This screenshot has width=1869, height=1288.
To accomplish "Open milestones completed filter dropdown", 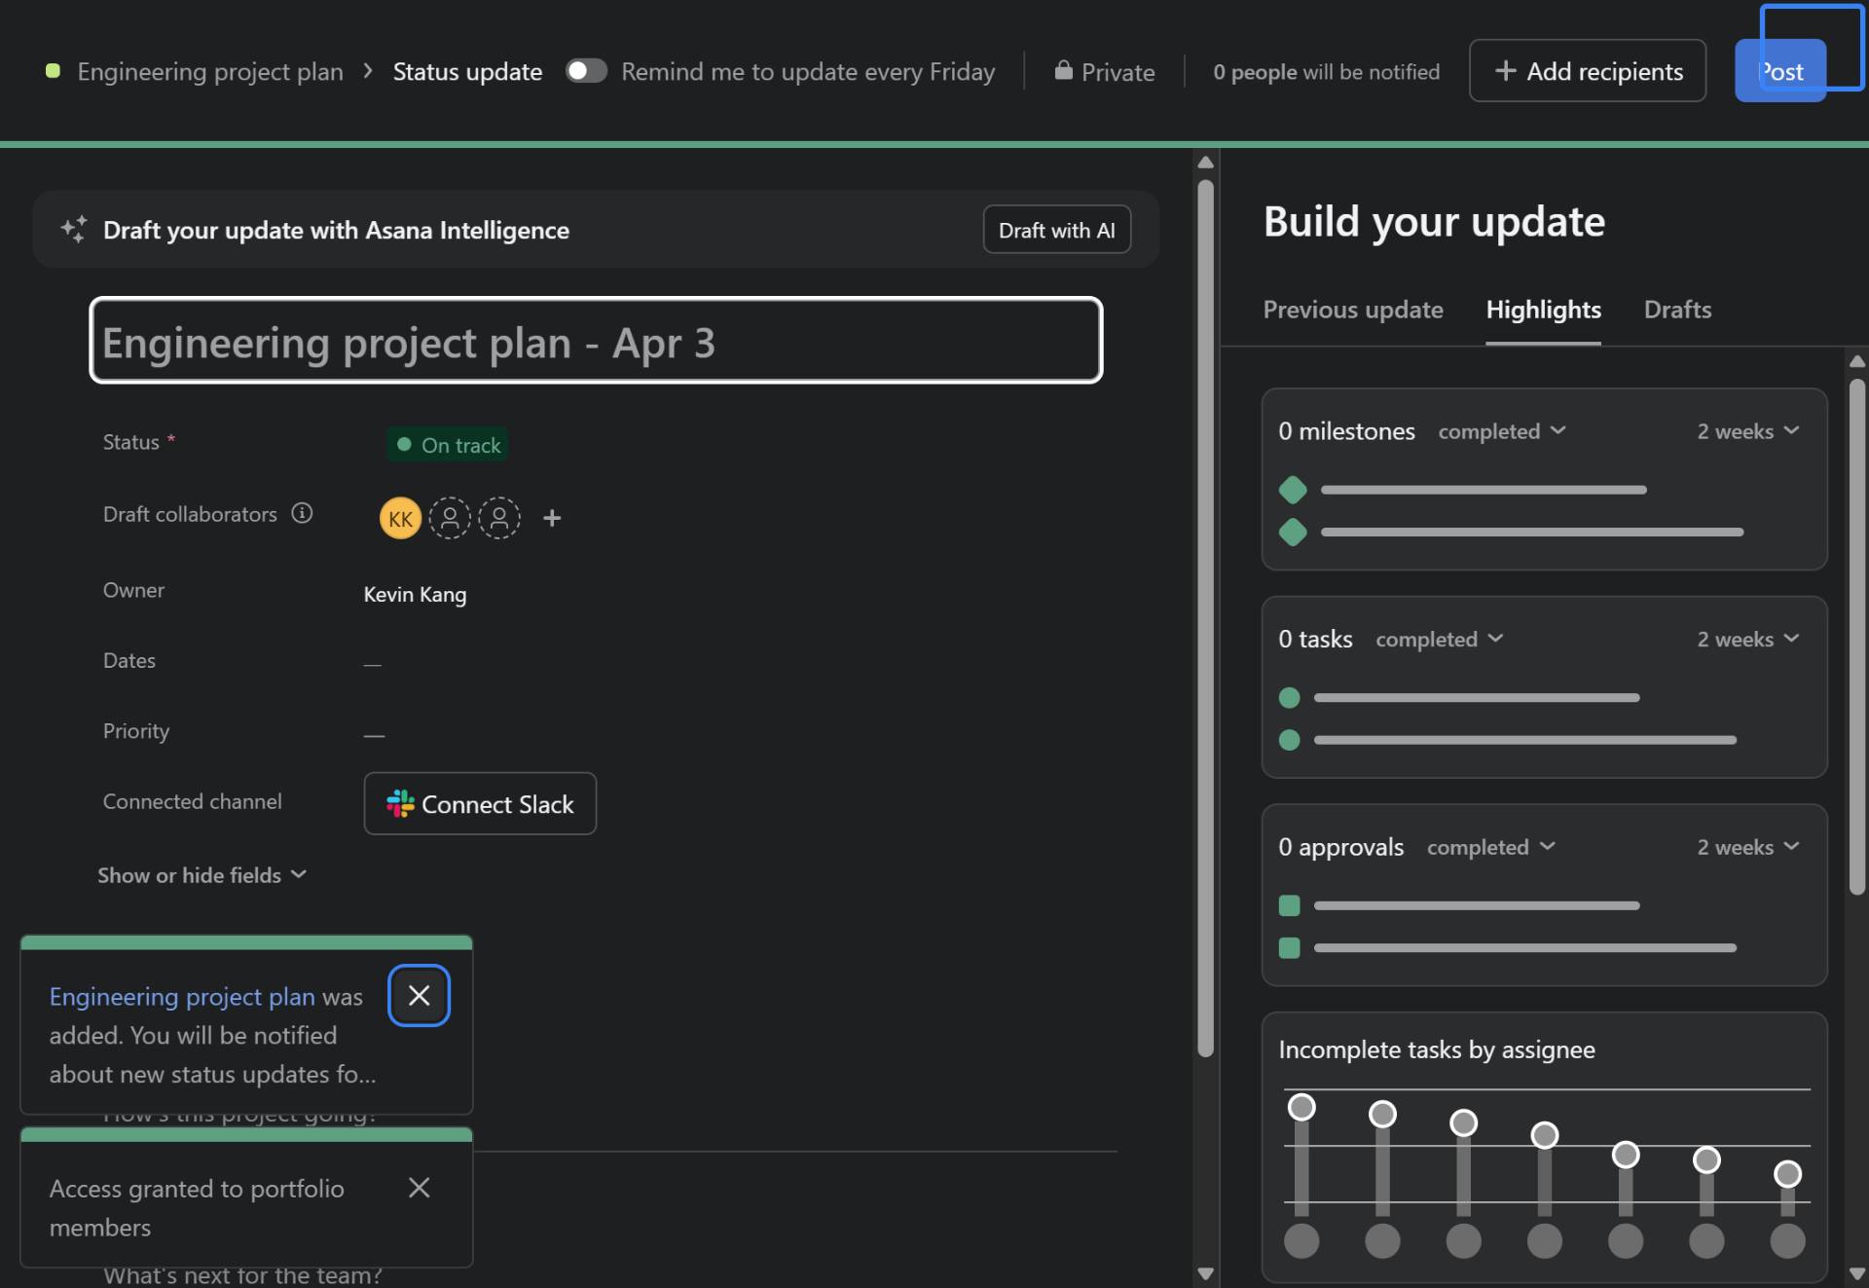I will [x=1502, y=431].
